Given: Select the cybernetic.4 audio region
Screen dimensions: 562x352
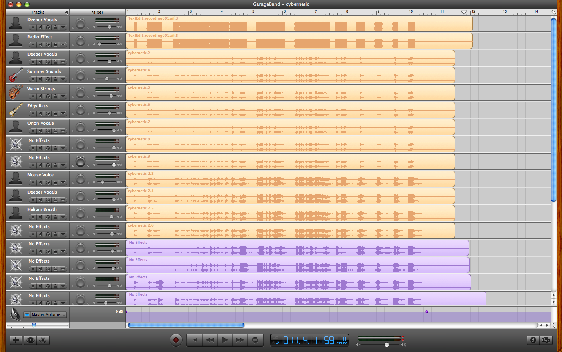Looking at the screenshot, I should [x=290, y=75].
